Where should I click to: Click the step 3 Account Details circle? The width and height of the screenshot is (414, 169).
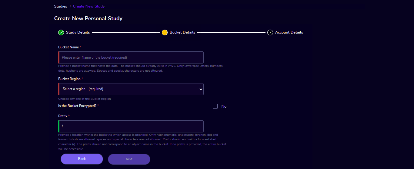click(x=270, y=32)
